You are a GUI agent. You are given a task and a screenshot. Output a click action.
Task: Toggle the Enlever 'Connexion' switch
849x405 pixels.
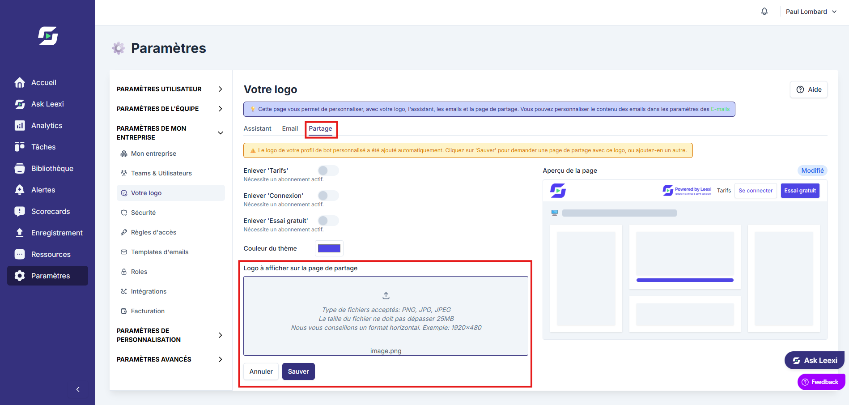[x=328, y=196]
